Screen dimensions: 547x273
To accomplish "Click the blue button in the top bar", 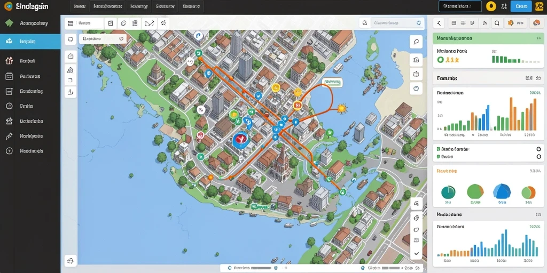I will tap(521, 6).
